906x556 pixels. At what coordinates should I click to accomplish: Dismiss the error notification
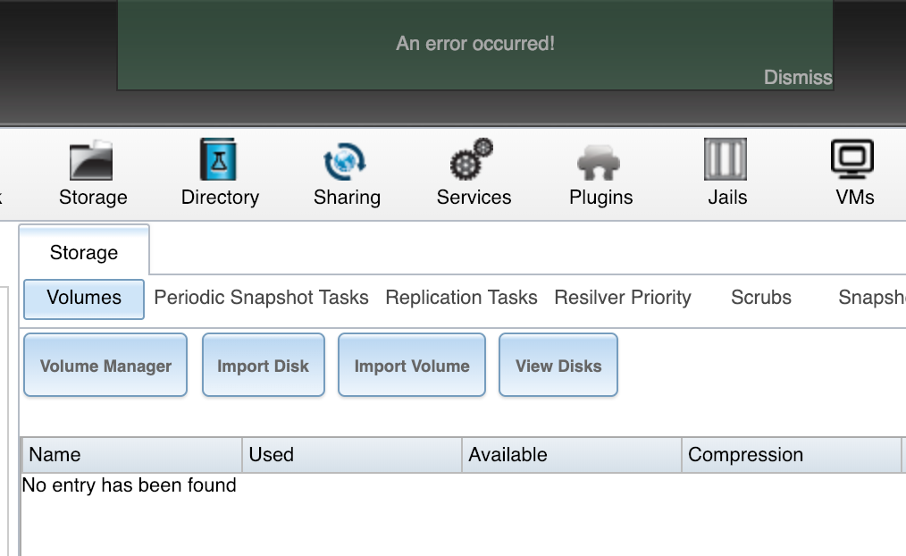click(797, 78)
